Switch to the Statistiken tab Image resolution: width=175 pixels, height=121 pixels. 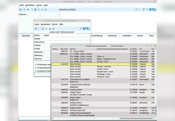click(127, 36)
